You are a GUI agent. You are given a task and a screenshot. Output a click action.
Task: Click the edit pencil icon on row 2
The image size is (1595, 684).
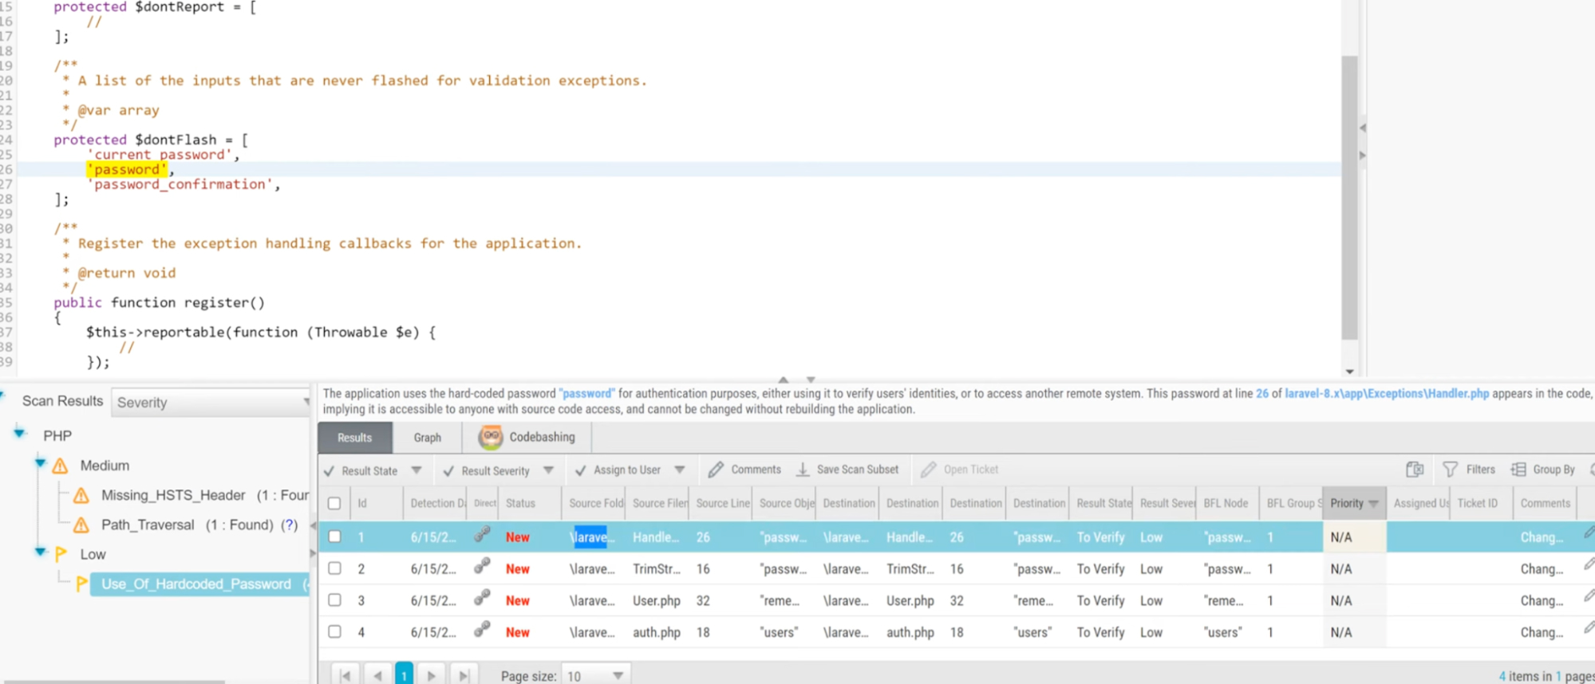coord(1589,564)
